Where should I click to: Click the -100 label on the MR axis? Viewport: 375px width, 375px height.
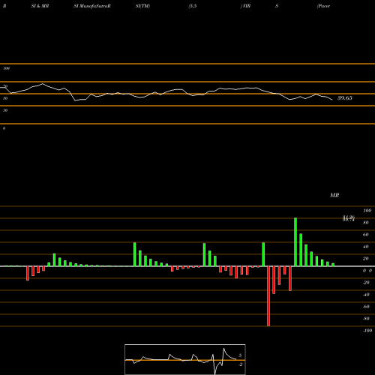coord(367,331)
